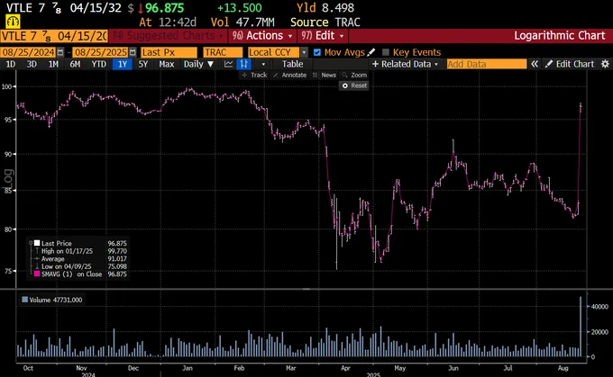The image size is (613, 377).
Task: Toggle the Mov Avgs checkbox
Action: point(317,52)
